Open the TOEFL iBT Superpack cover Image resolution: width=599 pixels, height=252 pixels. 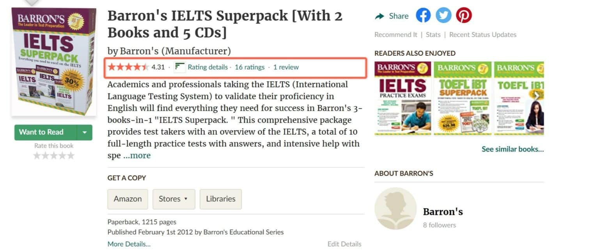(x=463, y=99)
